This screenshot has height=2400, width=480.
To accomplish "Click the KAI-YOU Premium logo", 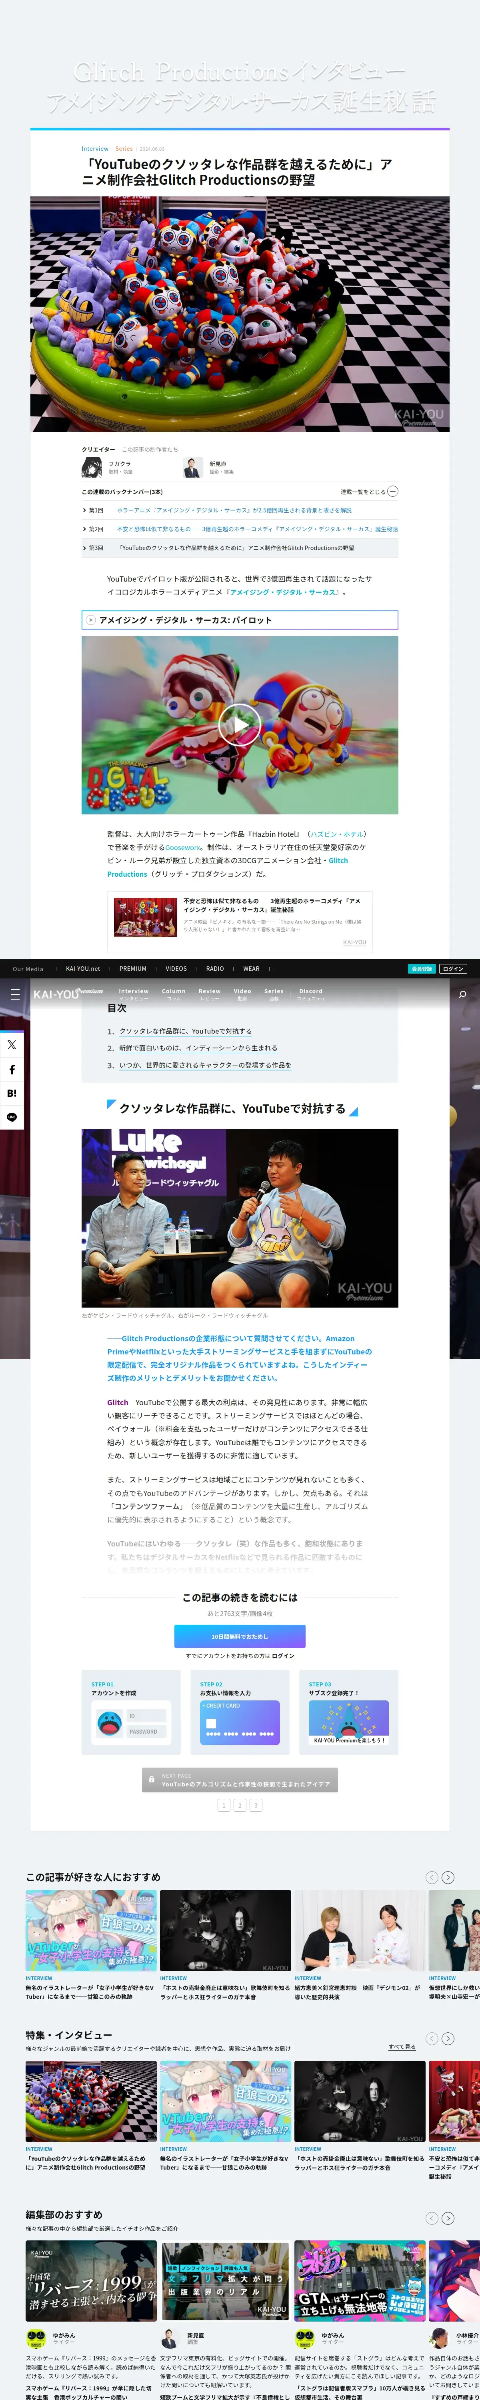I will pyautogui.click(x=67, y=993).
